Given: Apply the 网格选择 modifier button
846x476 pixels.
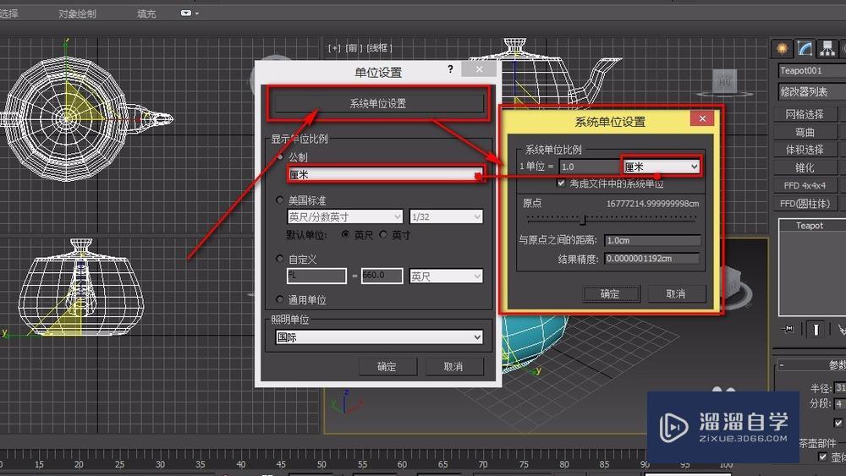Looking at the screenshot, I should (805, 114).
